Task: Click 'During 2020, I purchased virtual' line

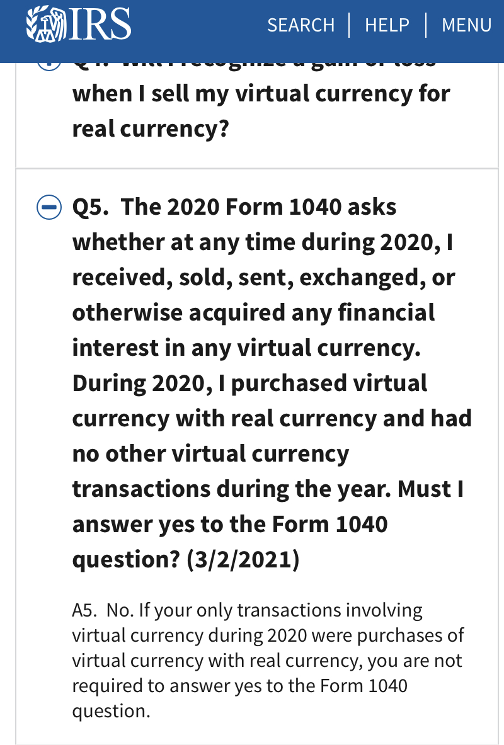Action: pos(249,383)
